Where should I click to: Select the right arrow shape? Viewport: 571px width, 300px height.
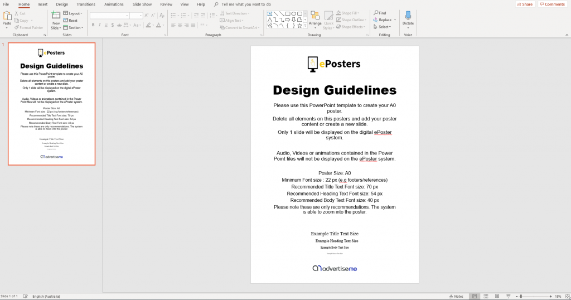pyautogui.click(x=288, y=20)
